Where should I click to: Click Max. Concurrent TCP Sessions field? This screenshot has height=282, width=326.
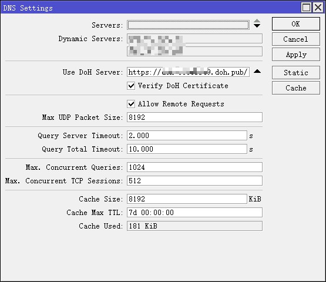pos(194,181)
